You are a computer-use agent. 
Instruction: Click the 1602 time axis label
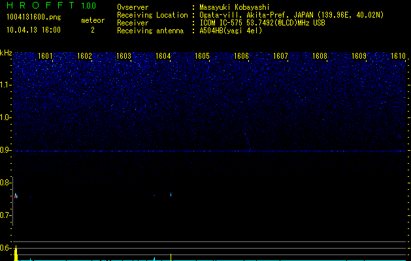tap(85, 56)
